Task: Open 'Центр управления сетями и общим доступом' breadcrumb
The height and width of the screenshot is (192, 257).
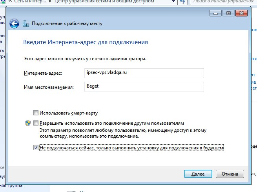Action: point(104,2)
